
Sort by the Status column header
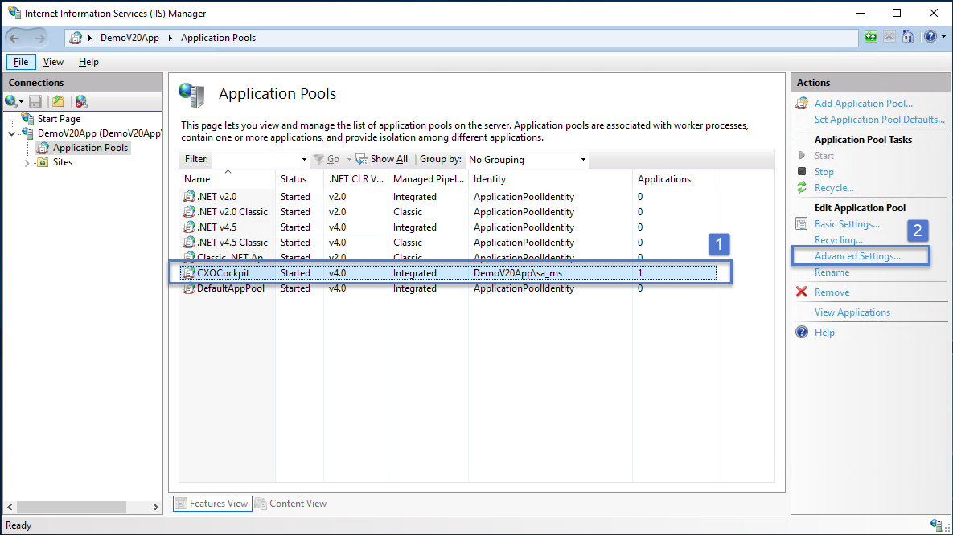point(299,179)
